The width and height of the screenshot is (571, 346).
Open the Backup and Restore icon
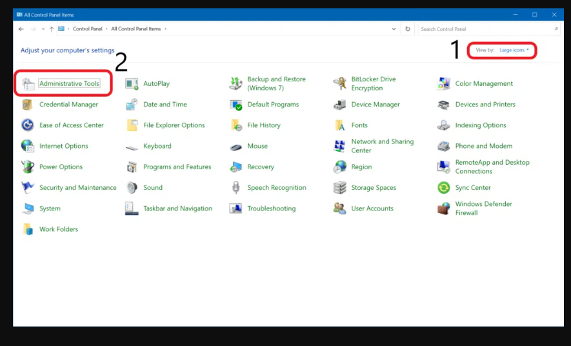(236, 84)
